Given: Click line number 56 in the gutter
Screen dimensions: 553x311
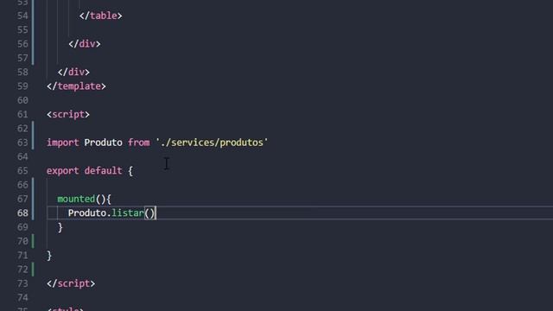Looking at the screenshot, I should pyautogui.click(x=22, y=44).
